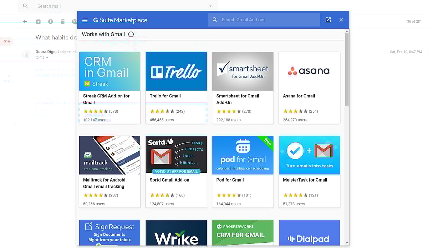Click the info icon beside Works with Gmail

pos(131,34)
